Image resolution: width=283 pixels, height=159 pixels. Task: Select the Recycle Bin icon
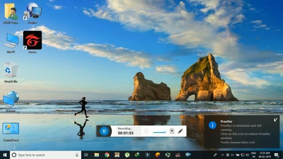tap(11, 72)
